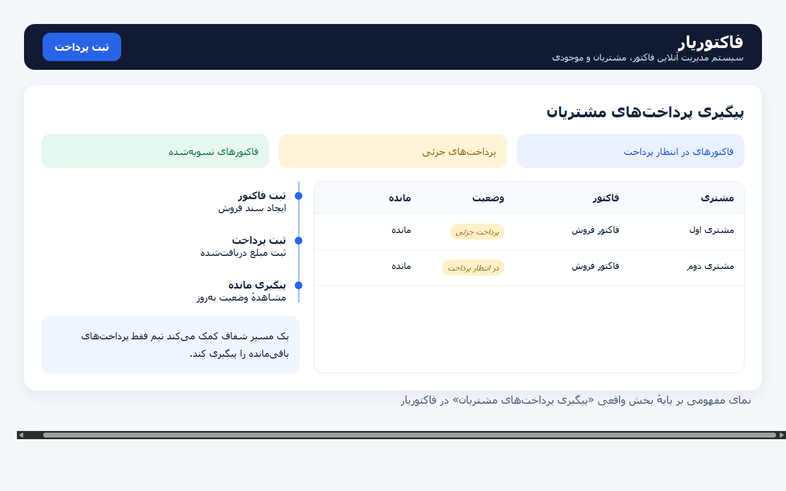The width and height of the screenshot is (786, 491).
Task: Select the «ثبت فاکتور» timeline step title
Action: coord(262,195)
